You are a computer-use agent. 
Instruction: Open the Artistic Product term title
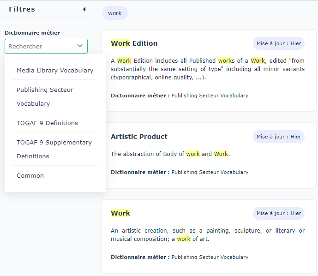139,137
